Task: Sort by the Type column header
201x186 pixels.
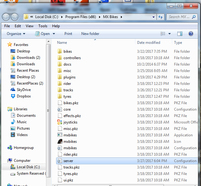Action: point(178,43)
